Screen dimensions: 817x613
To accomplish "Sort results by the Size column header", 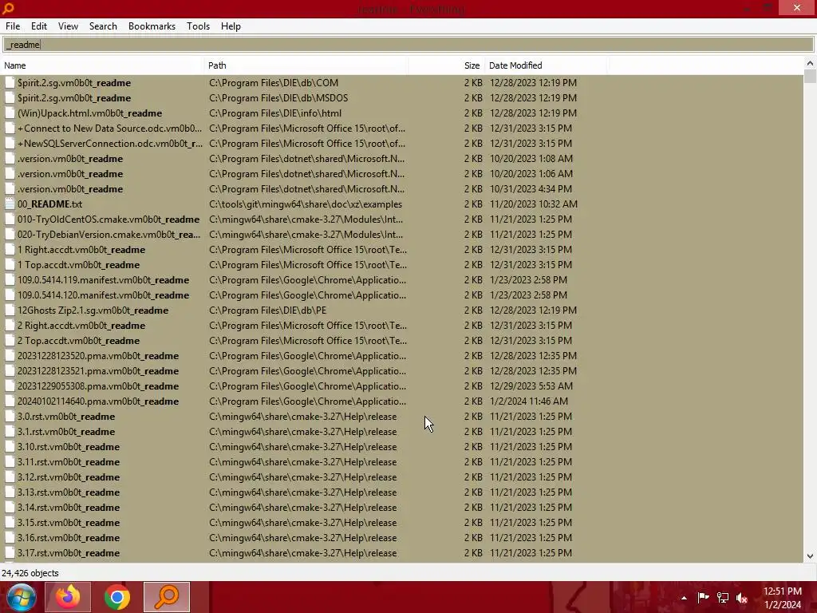I will point(447,65).
